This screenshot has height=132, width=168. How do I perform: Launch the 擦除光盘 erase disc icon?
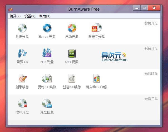[22, 103]
